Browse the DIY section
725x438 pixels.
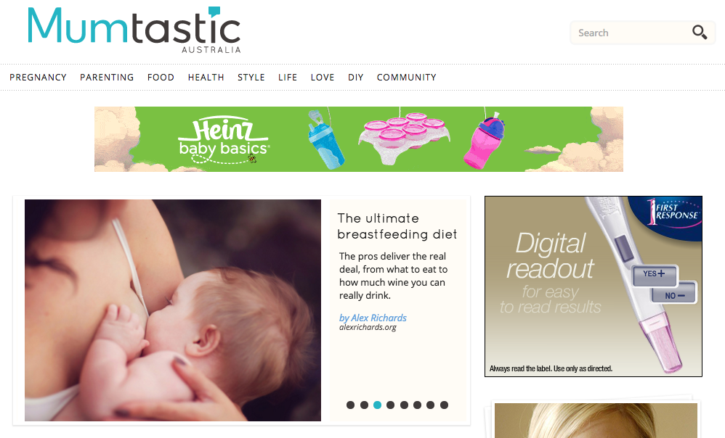click(x=355, y=78)
